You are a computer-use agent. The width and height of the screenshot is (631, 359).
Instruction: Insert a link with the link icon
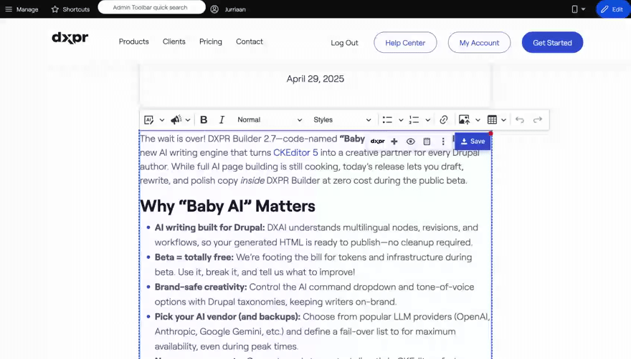444,120
